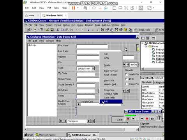Toggle Folders icon in Project Explorer

click(153, 38)
